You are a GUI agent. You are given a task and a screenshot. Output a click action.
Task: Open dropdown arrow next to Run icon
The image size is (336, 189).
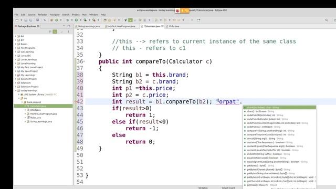coord(81,20)
